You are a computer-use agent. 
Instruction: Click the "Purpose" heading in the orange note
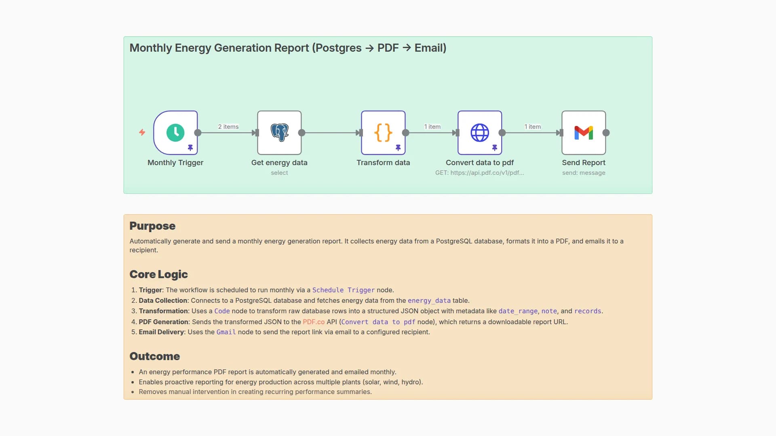tap(152, 226)
